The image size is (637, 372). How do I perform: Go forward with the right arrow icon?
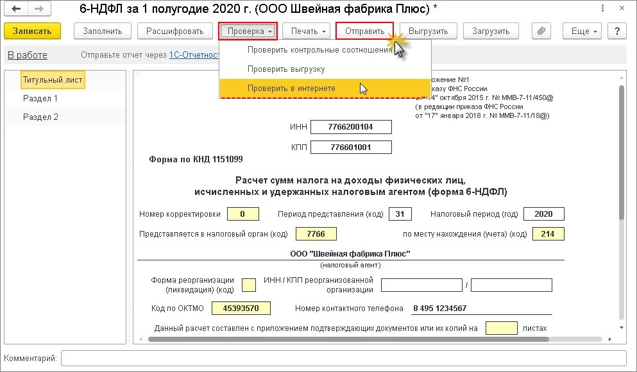click(x=39, y=9)
